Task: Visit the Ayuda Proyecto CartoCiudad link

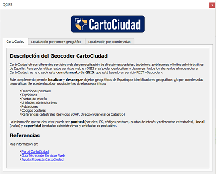Action: 42,160
